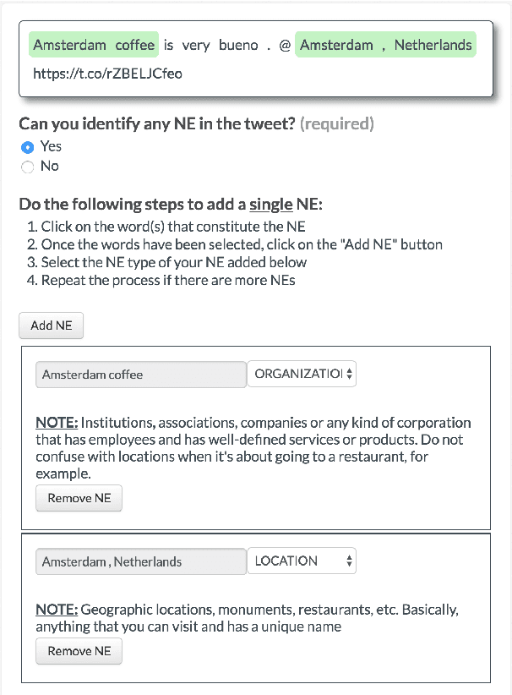Select the tweet's "Amsterdam" word after "@"
The width and height of the screenshot is (512, 695).
[336, 45]
